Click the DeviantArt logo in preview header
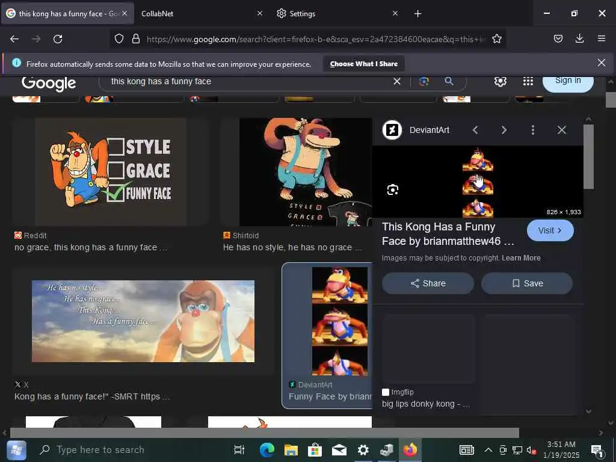The image size is (616, 462). 392,130
